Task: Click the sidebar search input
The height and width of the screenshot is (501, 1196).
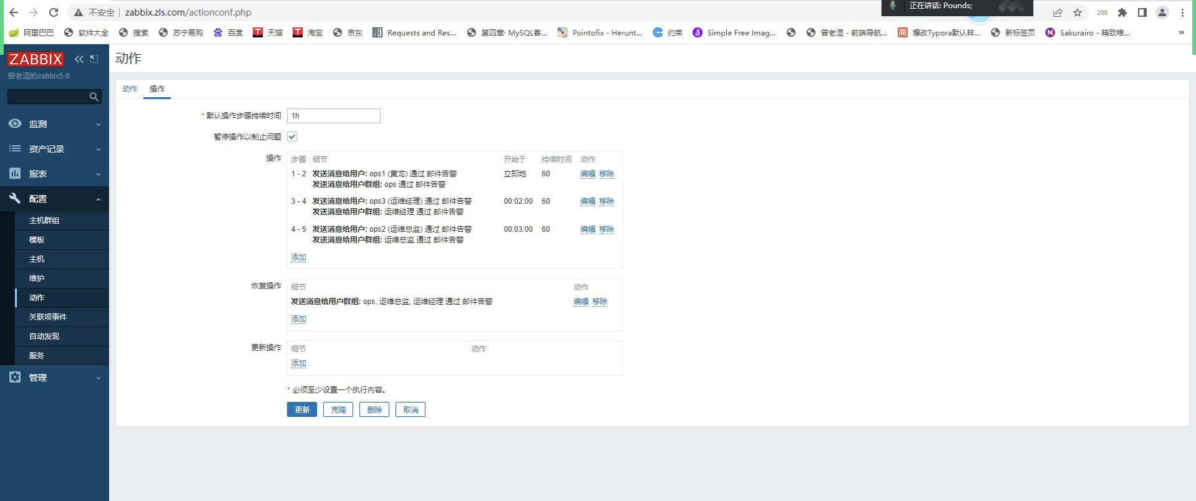Action: [47, 97]
